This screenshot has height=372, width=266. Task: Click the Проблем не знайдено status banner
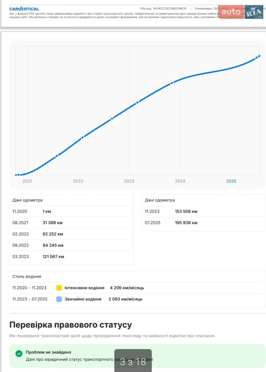point(137,356)
